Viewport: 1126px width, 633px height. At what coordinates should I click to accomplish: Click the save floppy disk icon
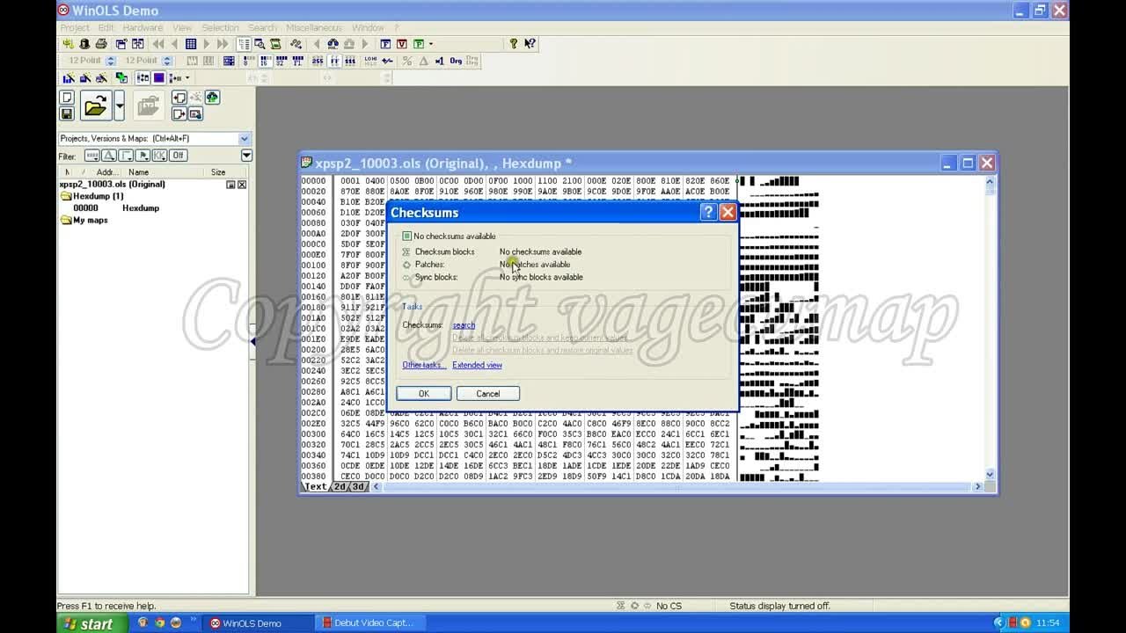point(66,113)
